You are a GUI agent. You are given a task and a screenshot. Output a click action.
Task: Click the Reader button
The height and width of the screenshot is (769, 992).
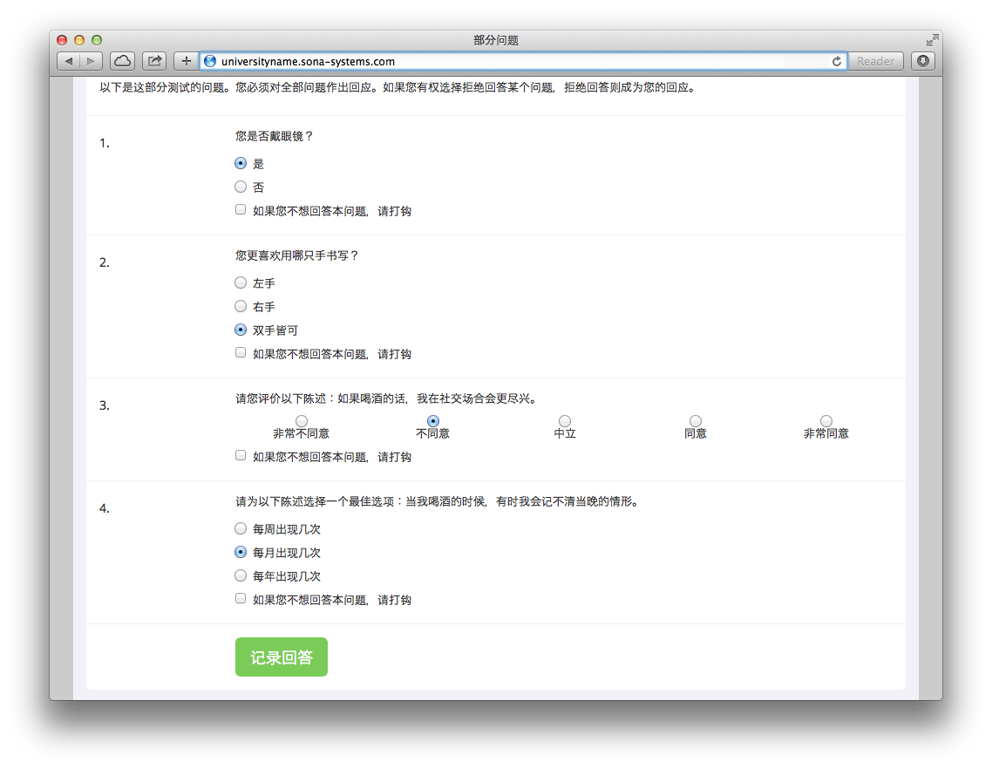pyautogui.click(x=875, y=61)
